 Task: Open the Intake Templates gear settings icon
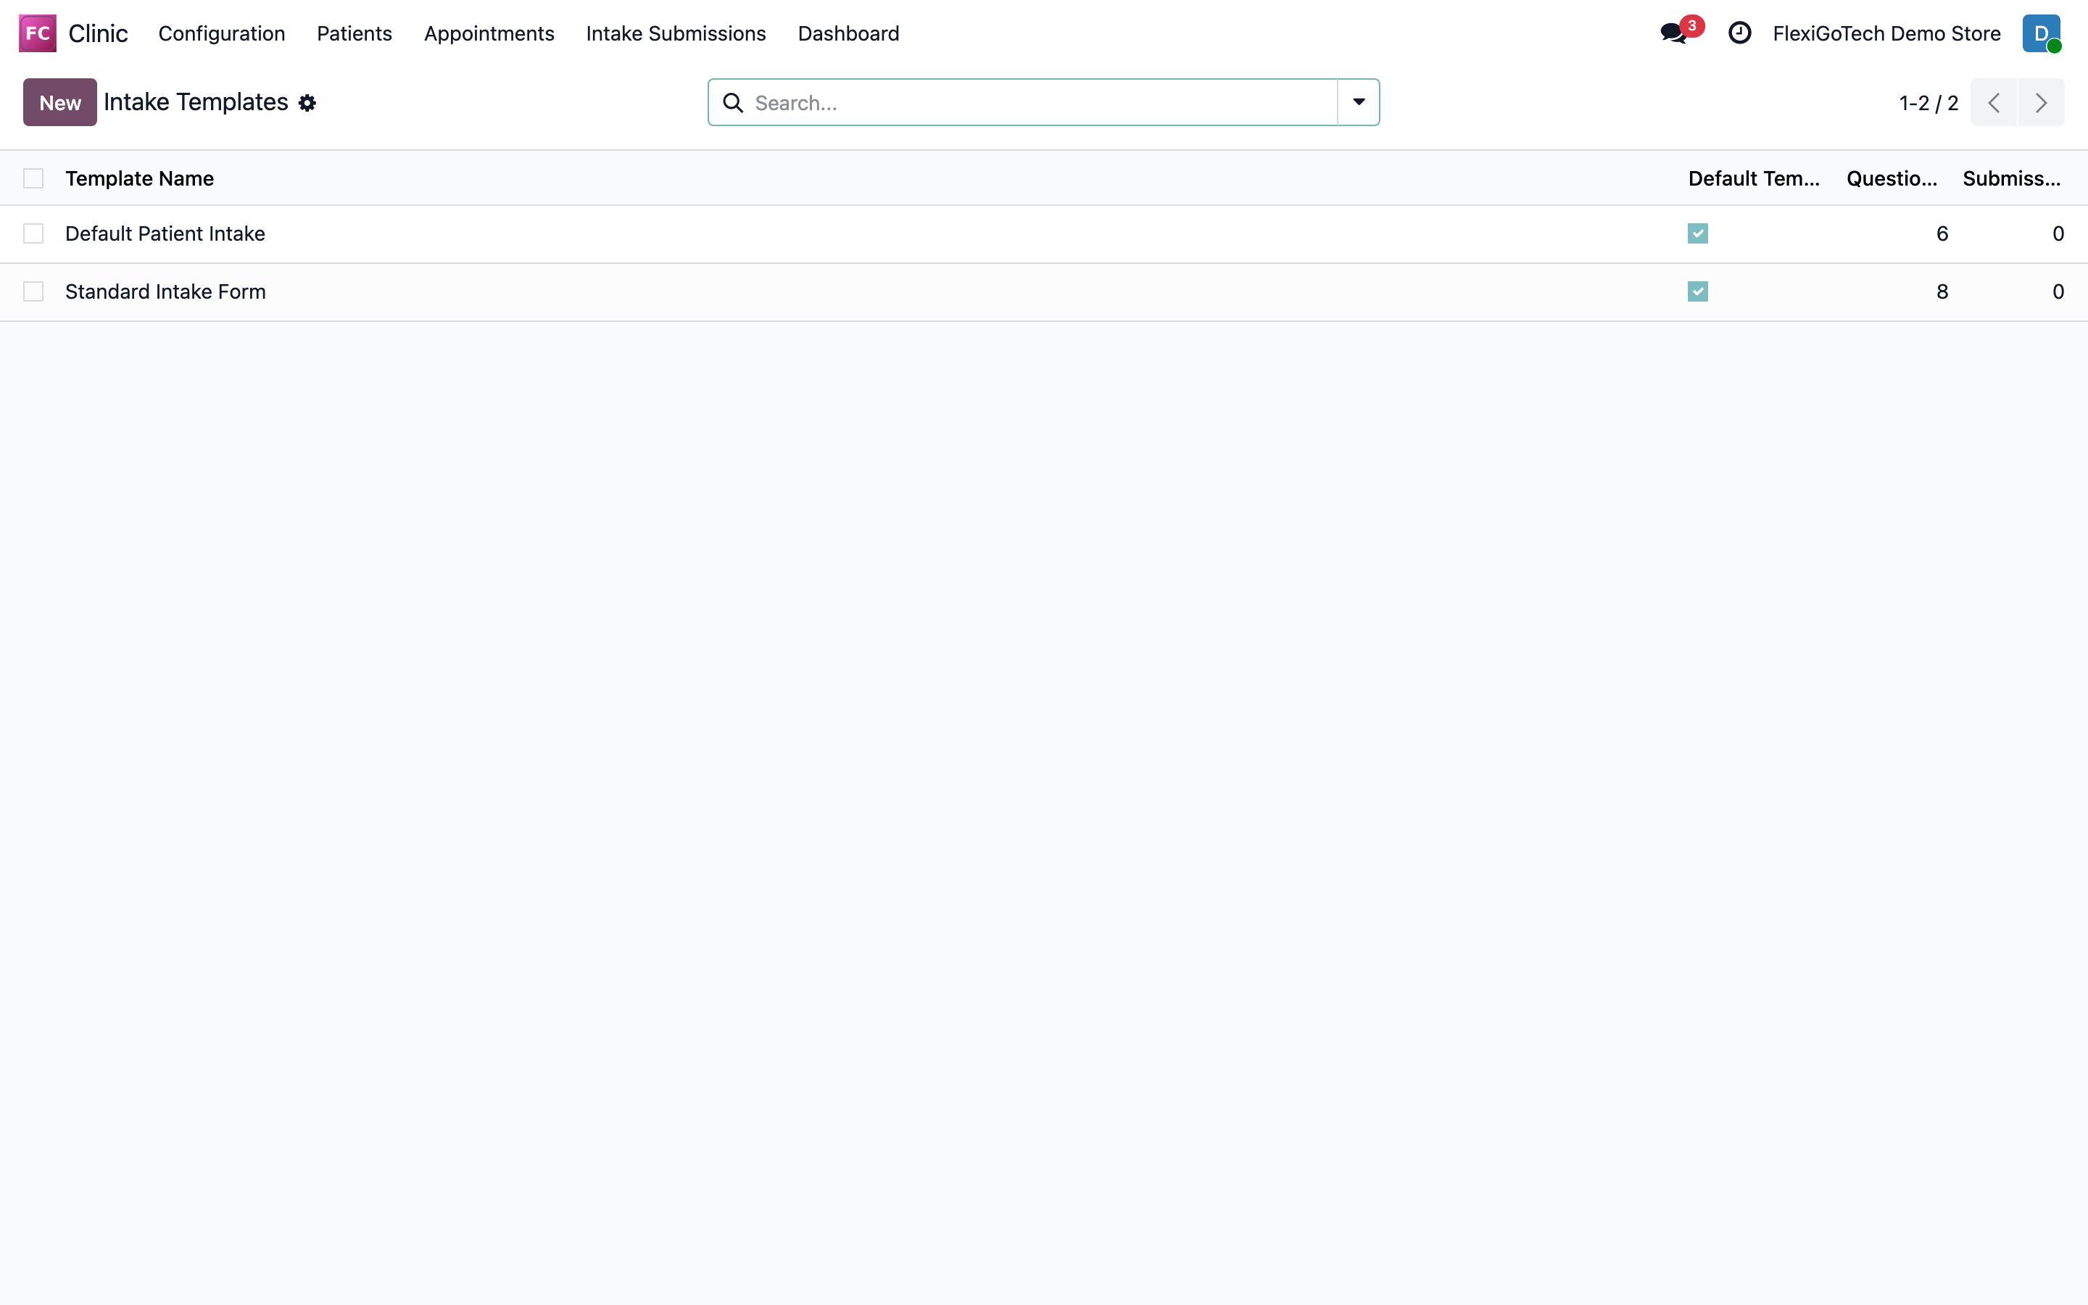307,104
